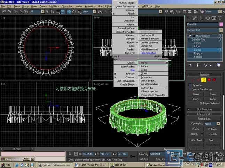Activate the Unlink Selection tool
Screen dimensions: 225x168
point(21,11)
